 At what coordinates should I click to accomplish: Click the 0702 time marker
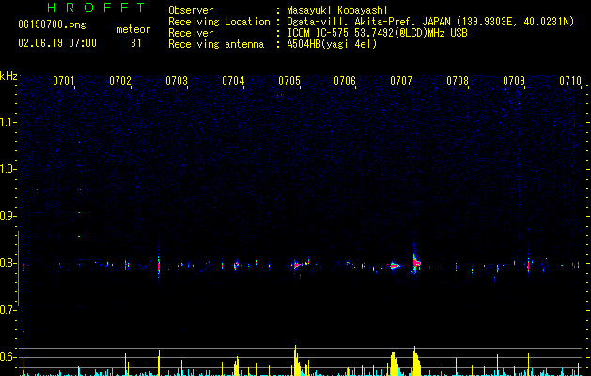pyautogui.click(x=120, y=81)
